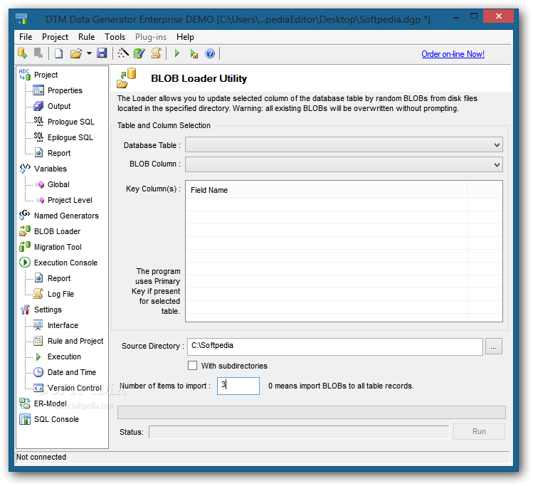This screenshot has height=486, width=533.
Task: Click the Field Name column header
Action: click(327, 190)
